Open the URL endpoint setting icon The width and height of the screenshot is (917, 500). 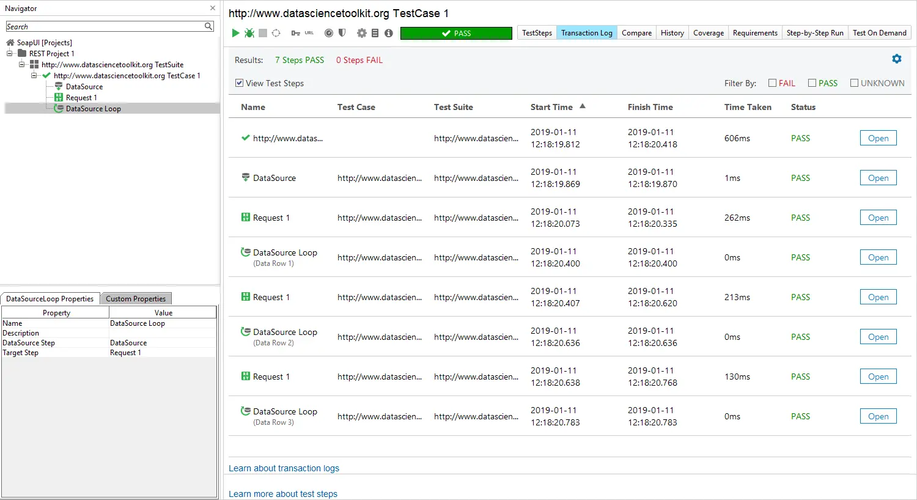(296, 33)
